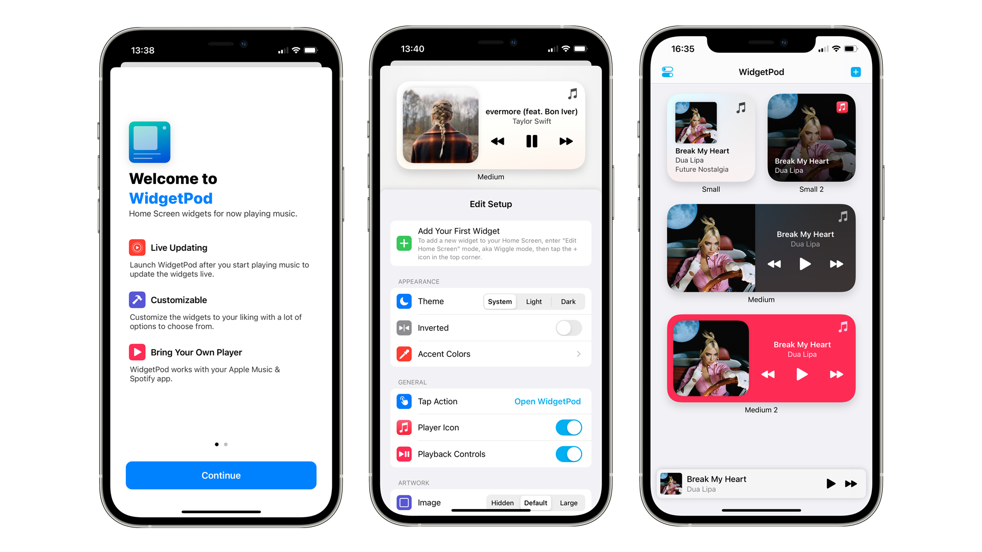Tap the Tap Action blue hand icon
Image resolution: width=982 pixels, height=552 pixels.
click(x=402, y=402)
